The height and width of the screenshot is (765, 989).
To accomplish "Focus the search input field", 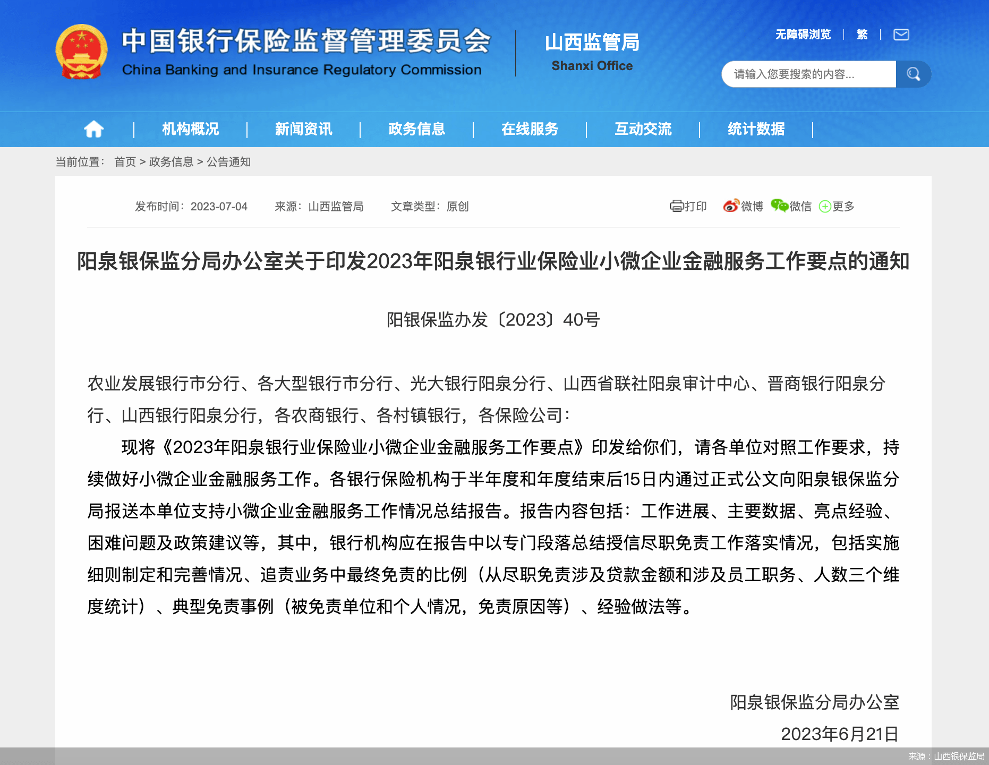I will pos(808,74).
